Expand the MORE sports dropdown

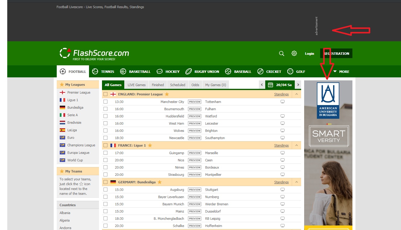click(x=341, y=72)
